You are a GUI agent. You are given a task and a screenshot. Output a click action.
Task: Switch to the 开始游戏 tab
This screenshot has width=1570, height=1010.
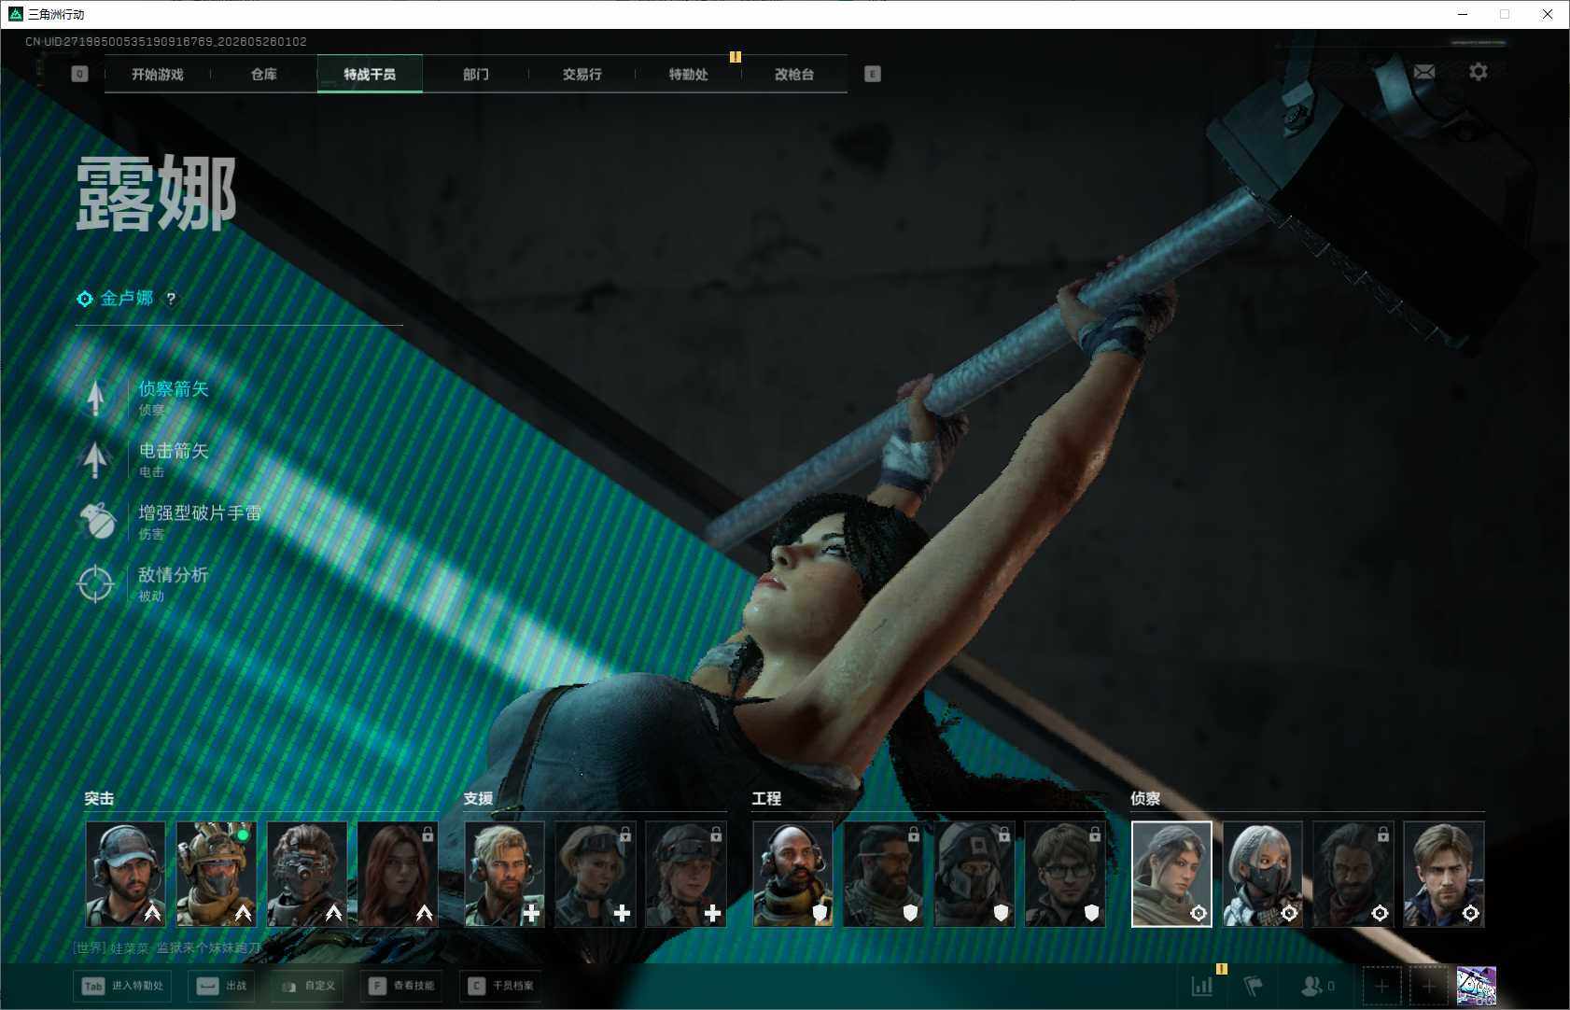pyautogui.click(x=158, y=74)
